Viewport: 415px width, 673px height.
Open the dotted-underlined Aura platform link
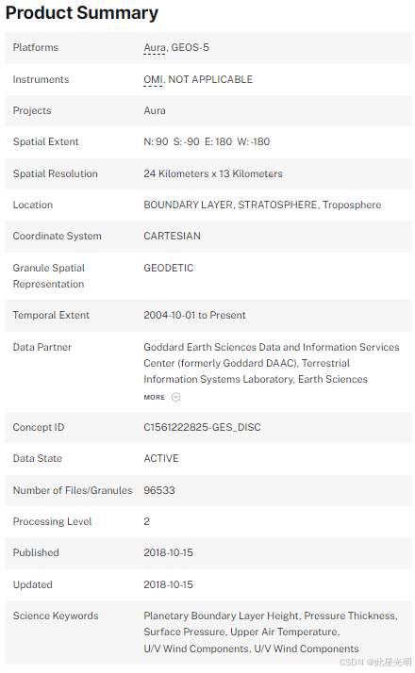click(x=155, y=48)
